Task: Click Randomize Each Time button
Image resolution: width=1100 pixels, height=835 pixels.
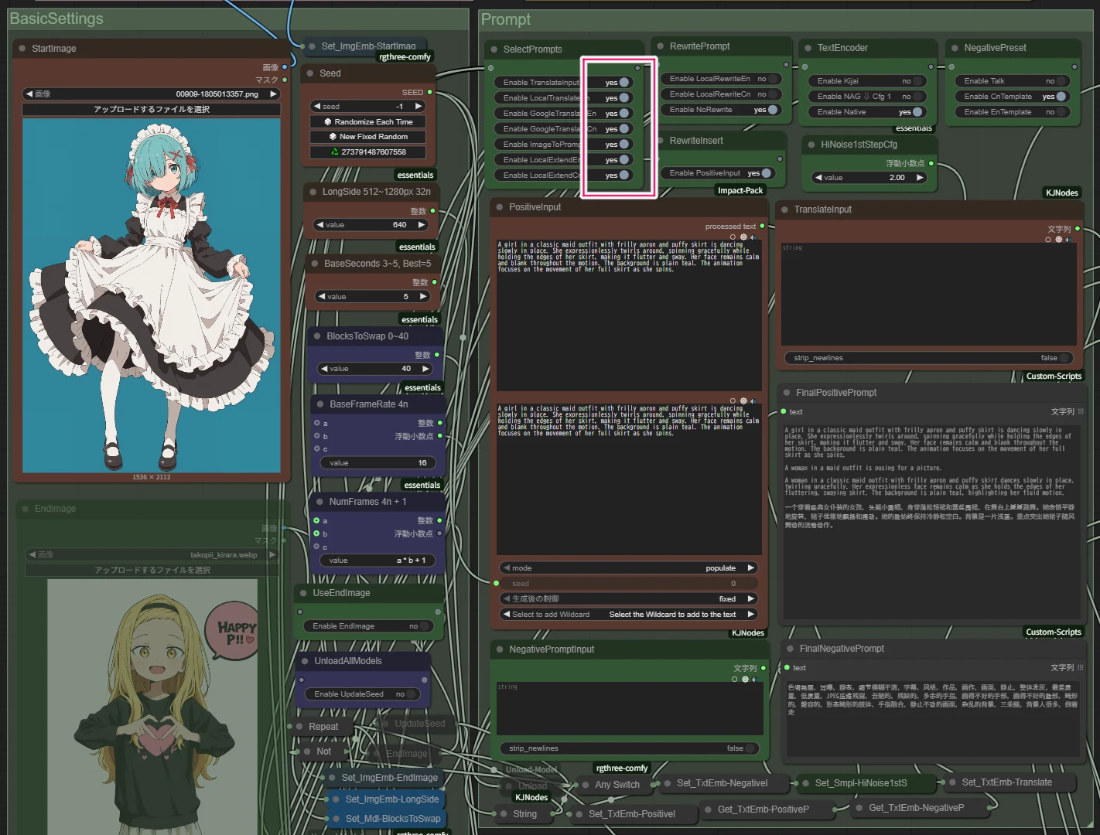Action: tap(368, 122)
